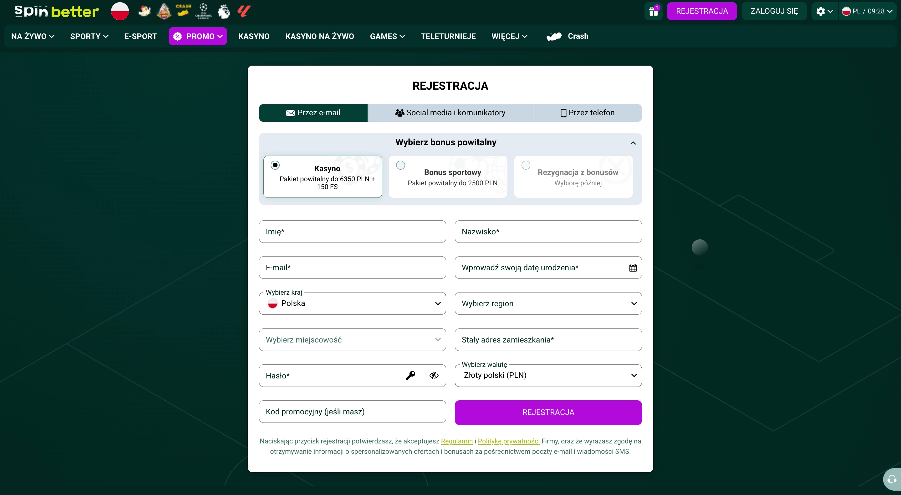Click the header REJESTRACJA button
The height and width of the screenshot is (495, 901).
click(x=702, y=11)
